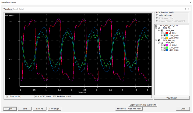Viewport: 193px width, 113px height.
Task: Toggle the MCU_AA4_org checkbox
Action: tap(159, 40)
